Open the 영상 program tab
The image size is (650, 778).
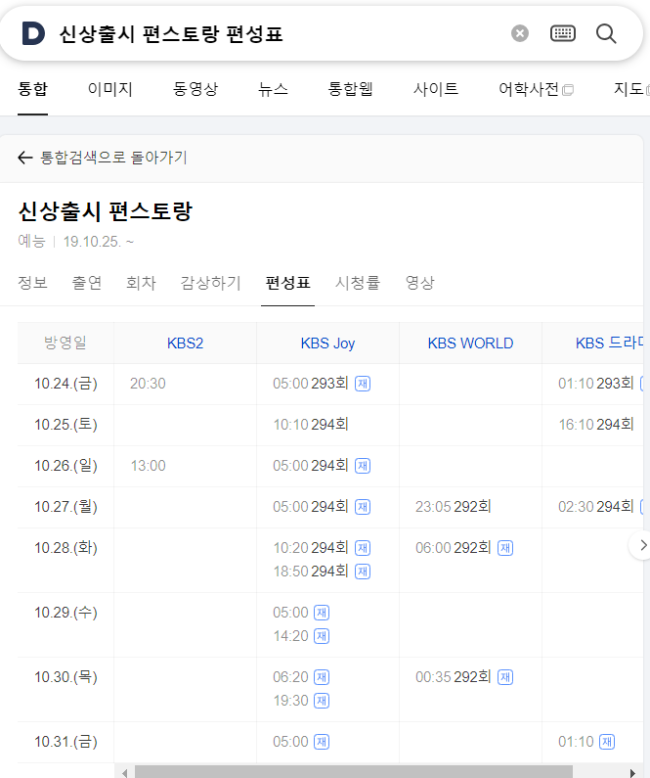[419, 283]
